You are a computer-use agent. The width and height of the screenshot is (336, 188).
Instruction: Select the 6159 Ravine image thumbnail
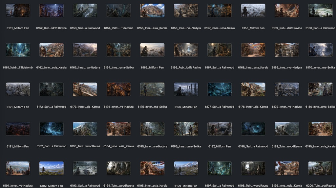[x=287, y=10]
